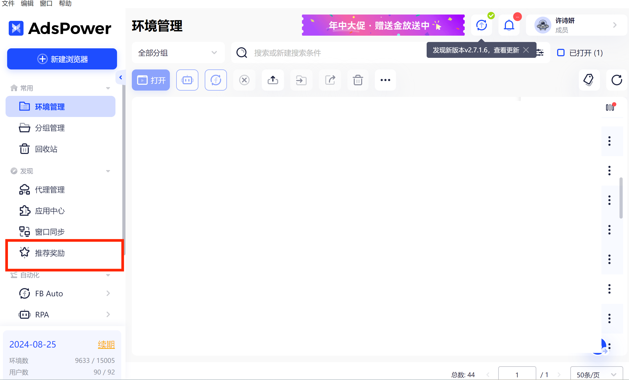Open the three-dot more actions toolbar menu
Image resolution: width=629 pixels, height=380 pixels.
(x=385, y=80)
